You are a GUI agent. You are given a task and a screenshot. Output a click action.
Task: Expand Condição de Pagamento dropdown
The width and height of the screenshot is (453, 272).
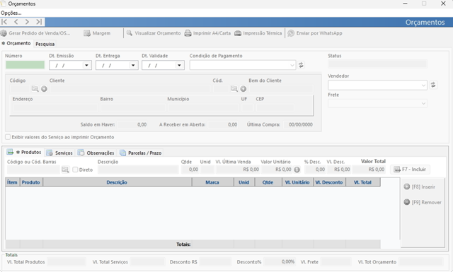tap(292, 65)
